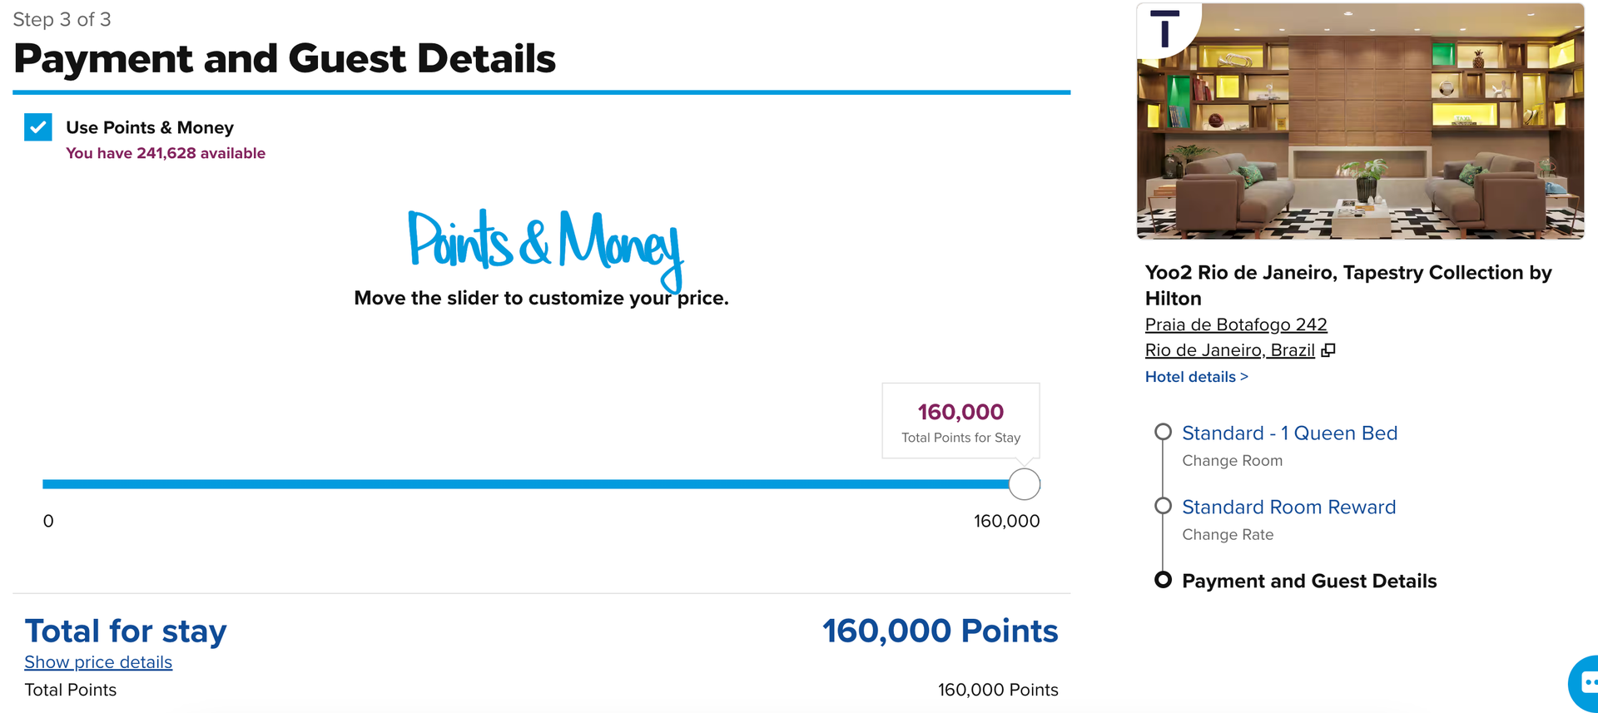Click the Change Rate link

pos(1228,534)
